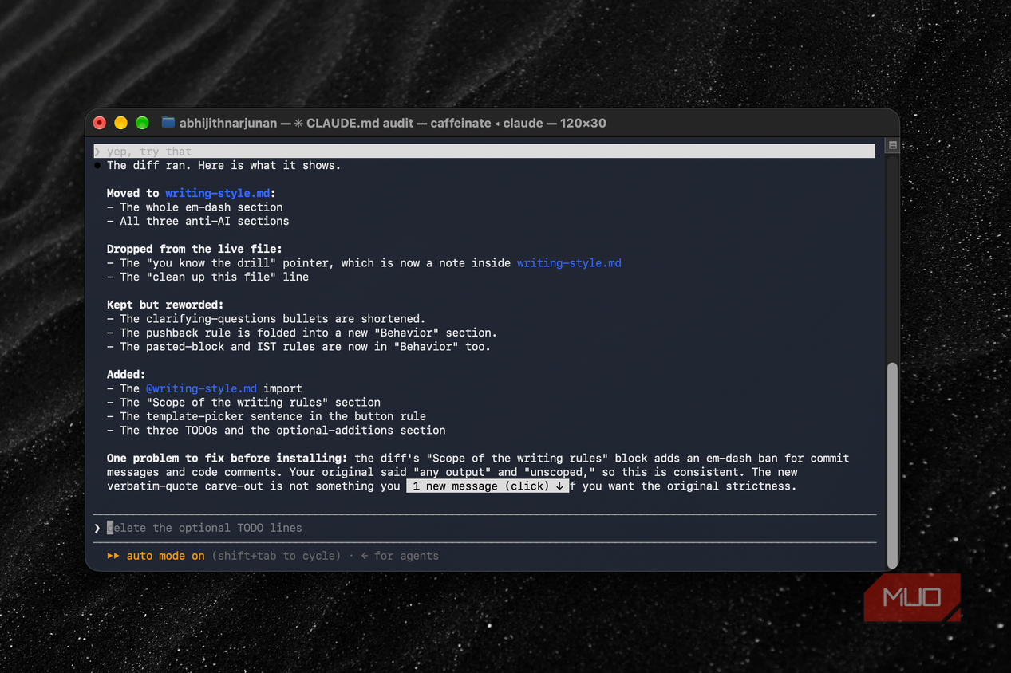1011x673 pixels.
Task: Click the green full-screen window button
Action: 142,123
